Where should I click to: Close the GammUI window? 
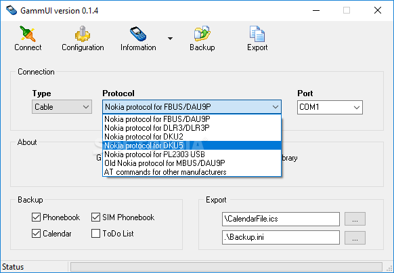coord(378,10)
